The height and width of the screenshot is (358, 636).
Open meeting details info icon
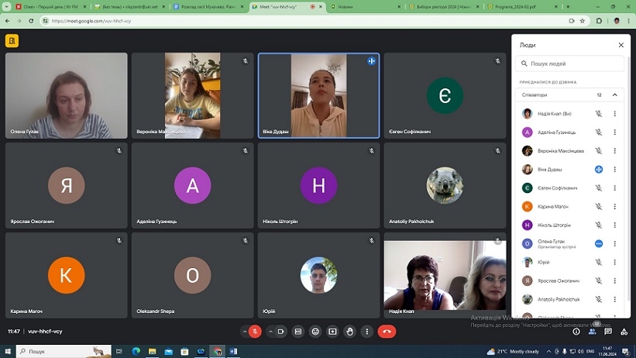(576, 332)
